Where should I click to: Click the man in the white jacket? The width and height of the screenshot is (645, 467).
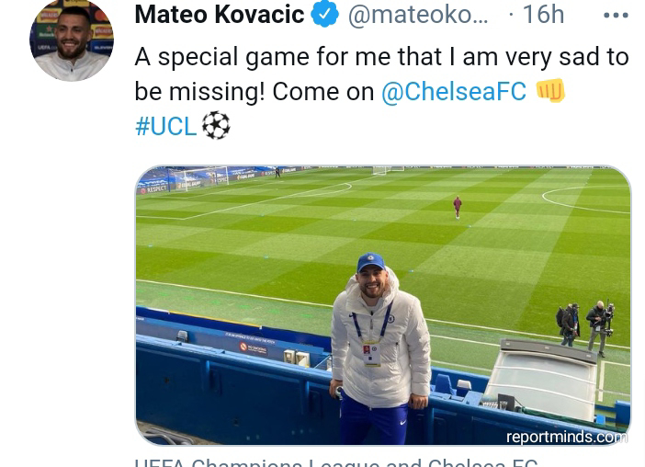(371, 340)
